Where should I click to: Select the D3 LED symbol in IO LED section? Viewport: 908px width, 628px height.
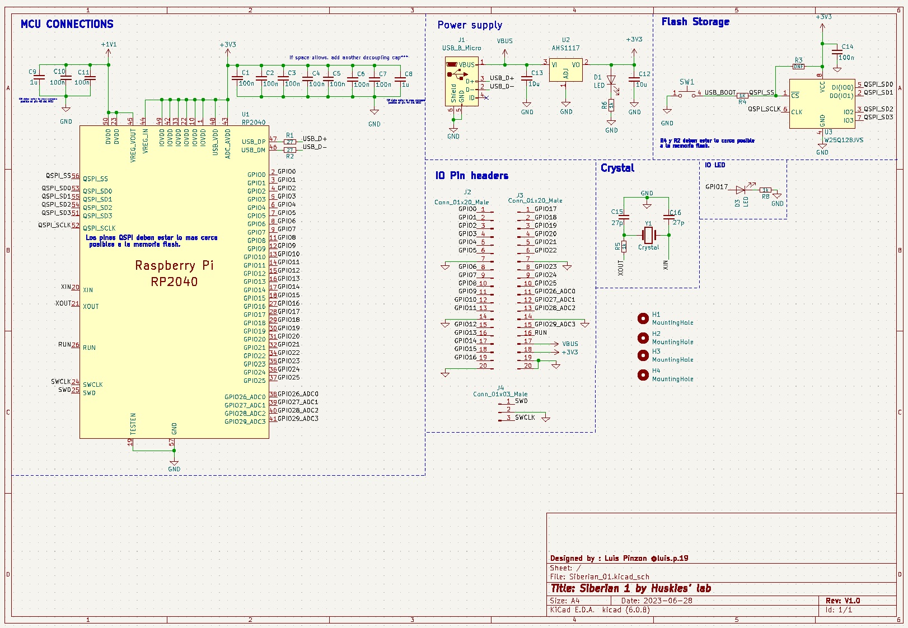pyautogui.click(x=742, y=190)
